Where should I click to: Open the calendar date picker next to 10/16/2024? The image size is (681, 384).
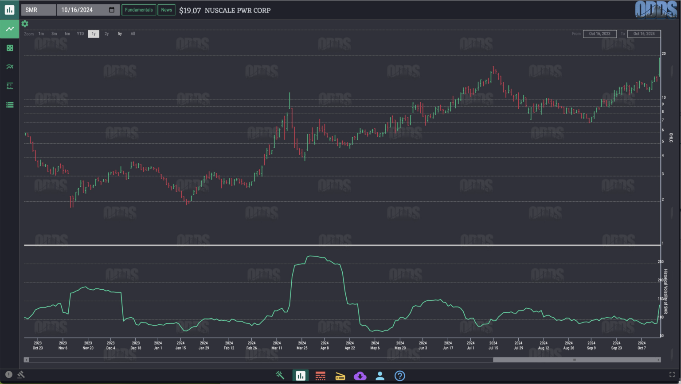(111, 9)
